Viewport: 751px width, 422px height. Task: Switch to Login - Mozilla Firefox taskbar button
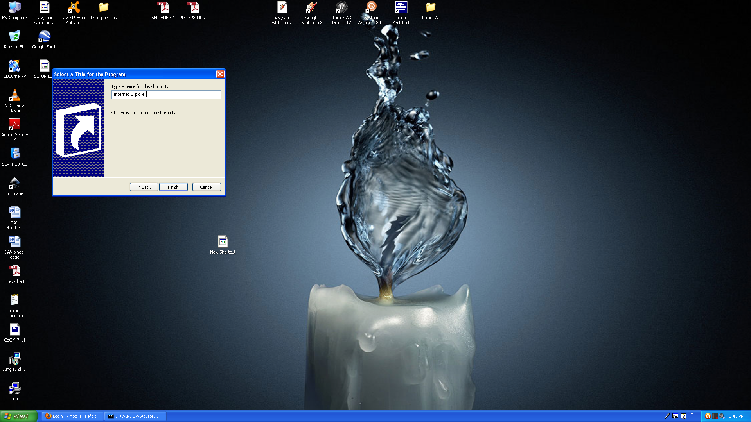click(x=73, y=417)
